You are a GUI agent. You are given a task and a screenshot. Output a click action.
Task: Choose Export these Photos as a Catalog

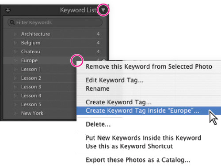click(138, 160)
